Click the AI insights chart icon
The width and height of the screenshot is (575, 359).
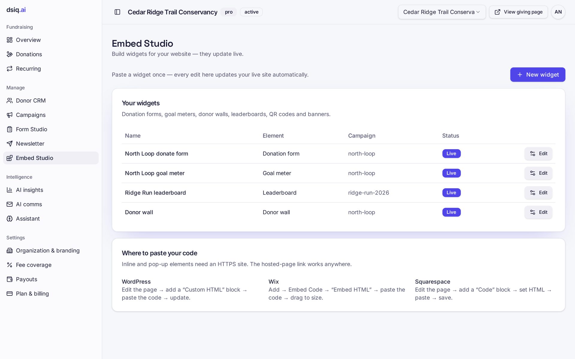[x=10, y=190]
